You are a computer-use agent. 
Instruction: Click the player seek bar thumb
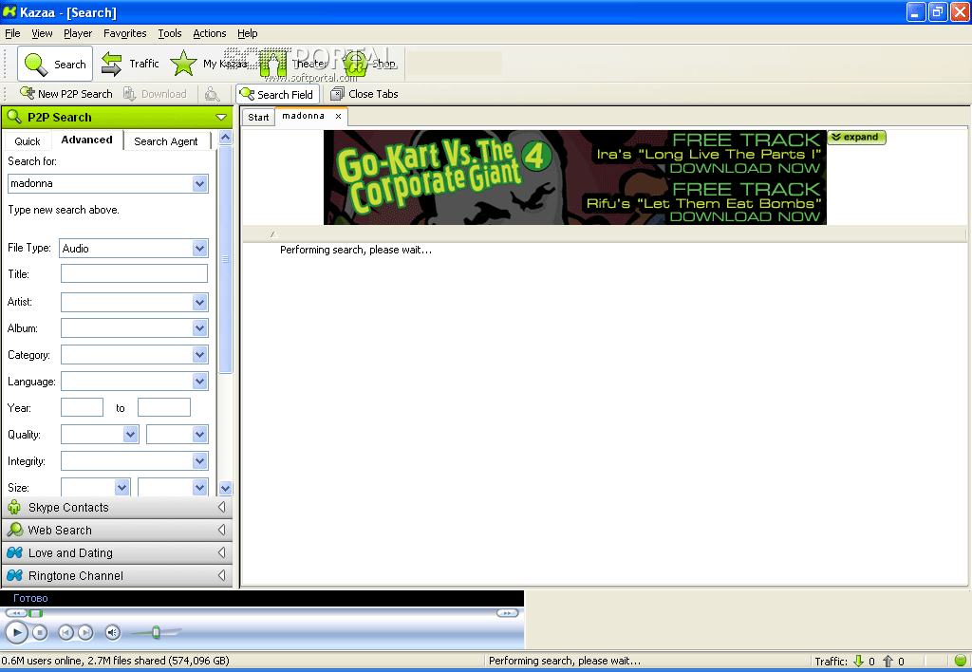pyautogui.click(x=36, y=613)
